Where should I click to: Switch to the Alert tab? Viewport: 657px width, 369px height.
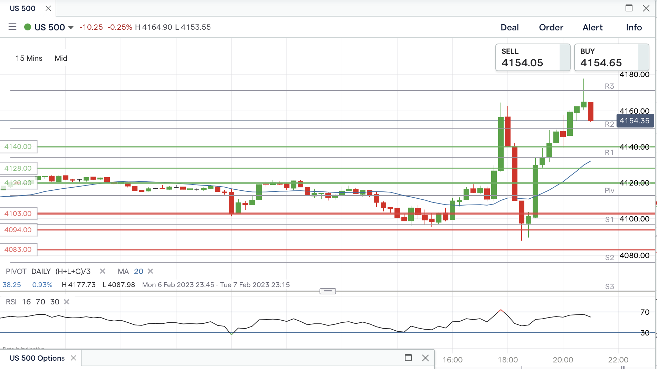point(592,27)
